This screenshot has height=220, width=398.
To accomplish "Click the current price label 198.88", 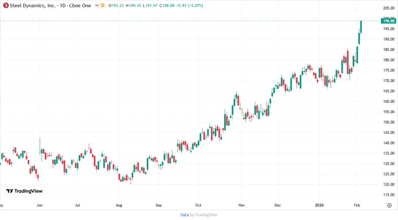I will click(389, 21).
